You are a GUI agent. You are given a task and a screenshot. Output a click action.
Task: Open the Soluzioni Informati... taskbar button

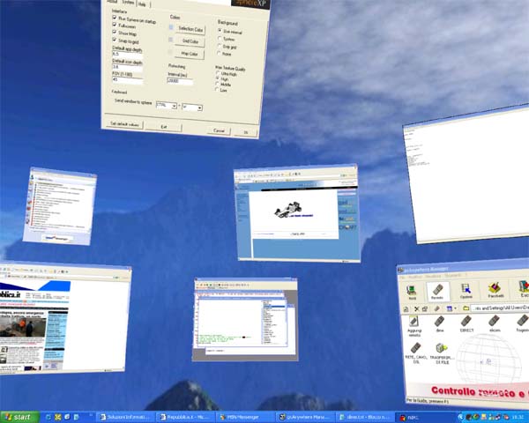[125, 417]
